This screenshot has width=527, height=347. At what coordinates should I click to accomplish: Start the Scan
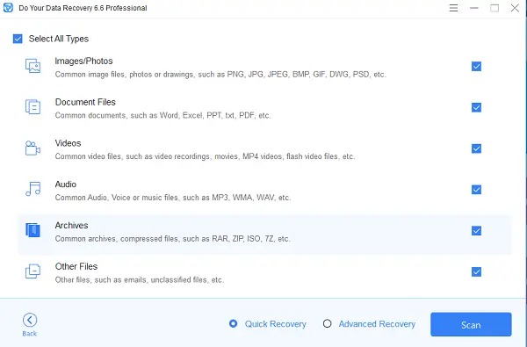pyautogui.click(x=471, y=324)
